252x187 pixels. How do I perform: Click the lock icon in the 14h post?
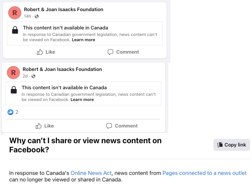click(x=15, y=31)
